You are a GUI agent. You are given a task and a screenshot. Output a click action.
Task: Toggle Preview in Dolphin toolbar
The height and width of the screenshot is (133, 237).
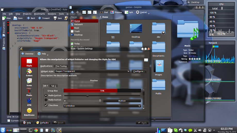116,12
